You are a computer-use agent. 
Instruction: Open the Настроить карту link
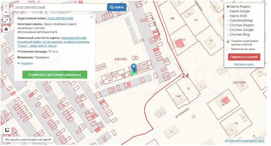click(244, 64)
